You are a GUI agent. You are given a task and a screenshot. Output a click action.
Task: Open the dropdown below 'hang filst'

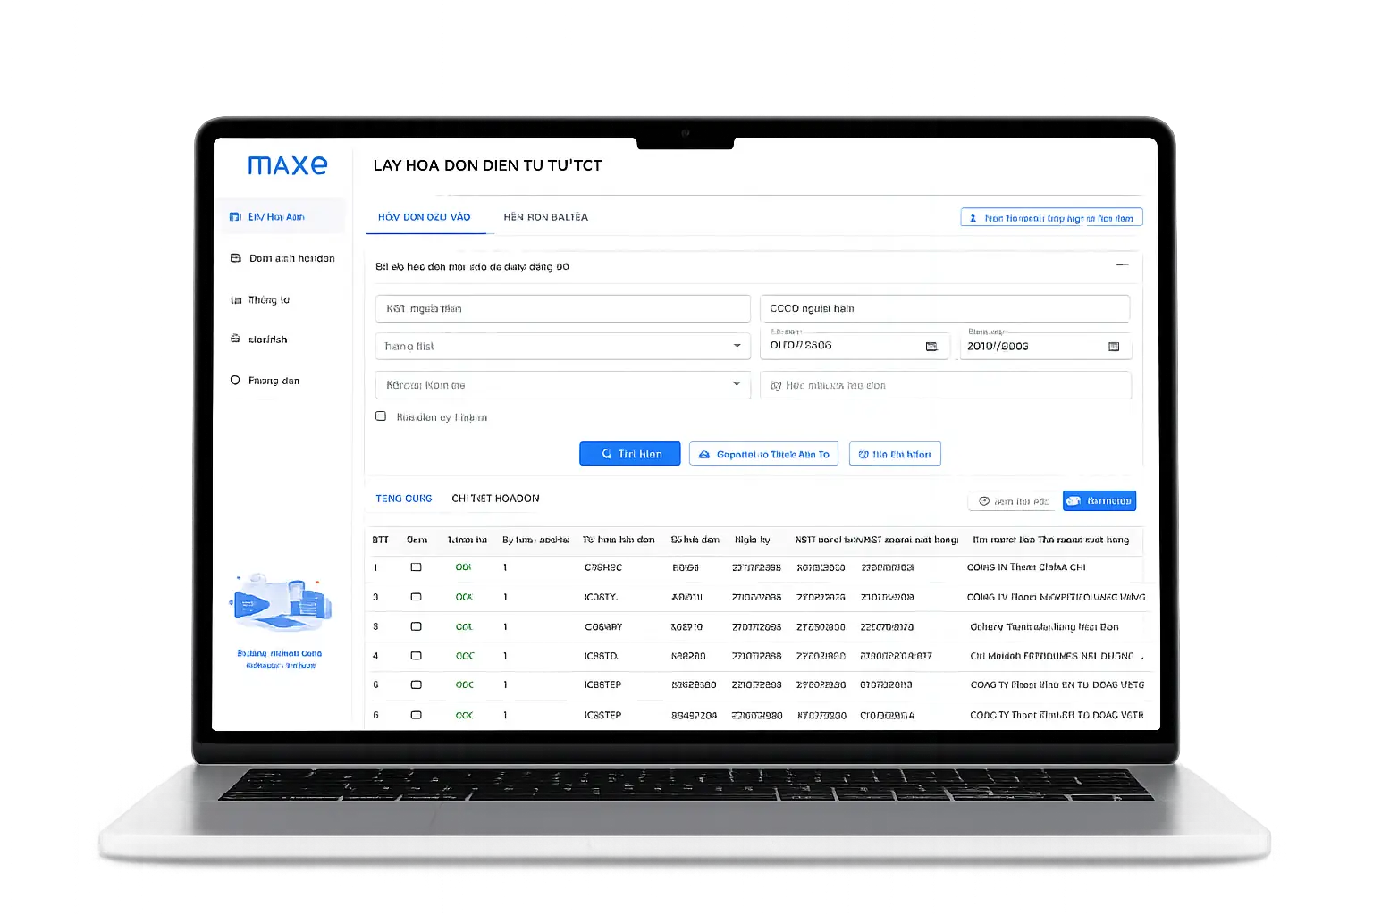563,385
